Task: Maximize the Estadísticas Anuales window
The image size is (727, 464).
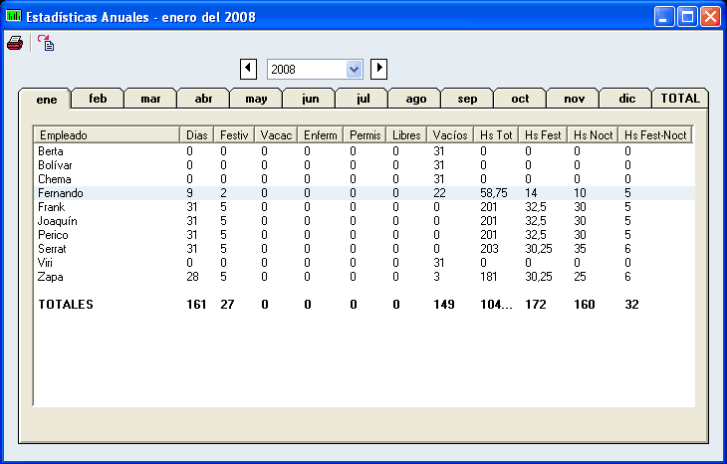Action: point(687,17)
